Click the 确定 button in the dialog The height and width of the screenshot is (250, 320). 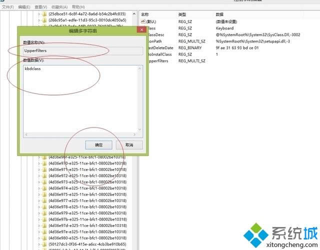[x=98, y=145]
